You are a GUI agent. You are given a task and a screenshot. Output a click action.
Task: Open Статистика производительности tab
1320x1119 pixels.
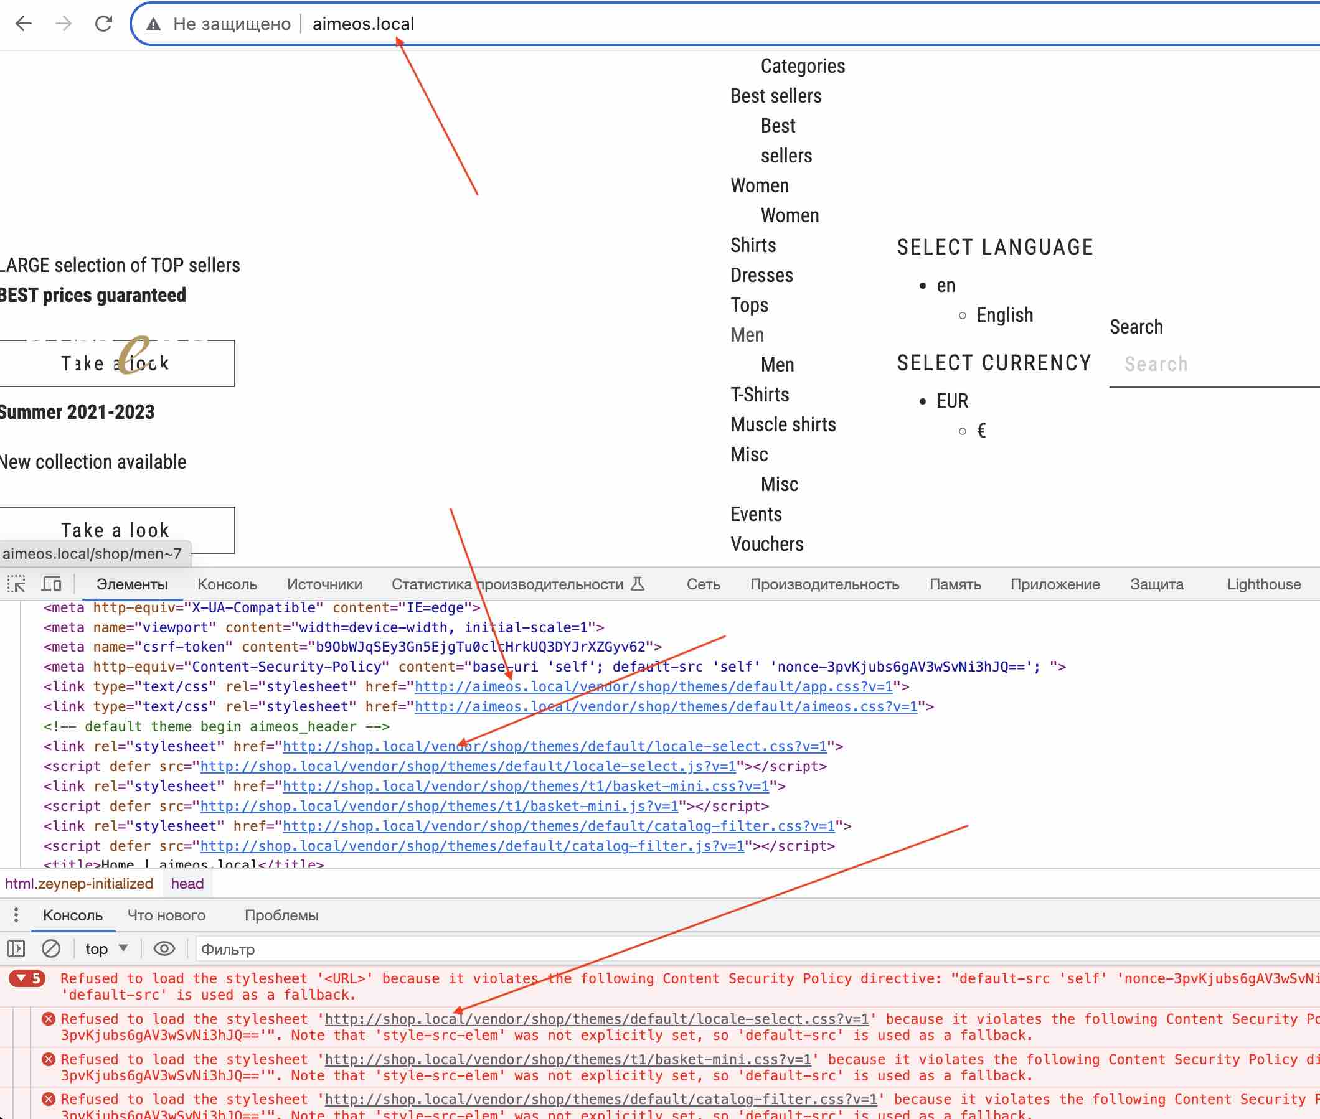507,584
